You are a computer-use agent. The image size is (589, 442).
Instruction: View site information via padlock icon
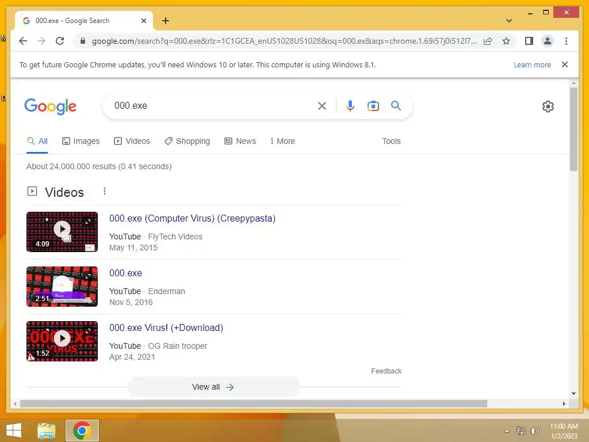pos(83,41)
